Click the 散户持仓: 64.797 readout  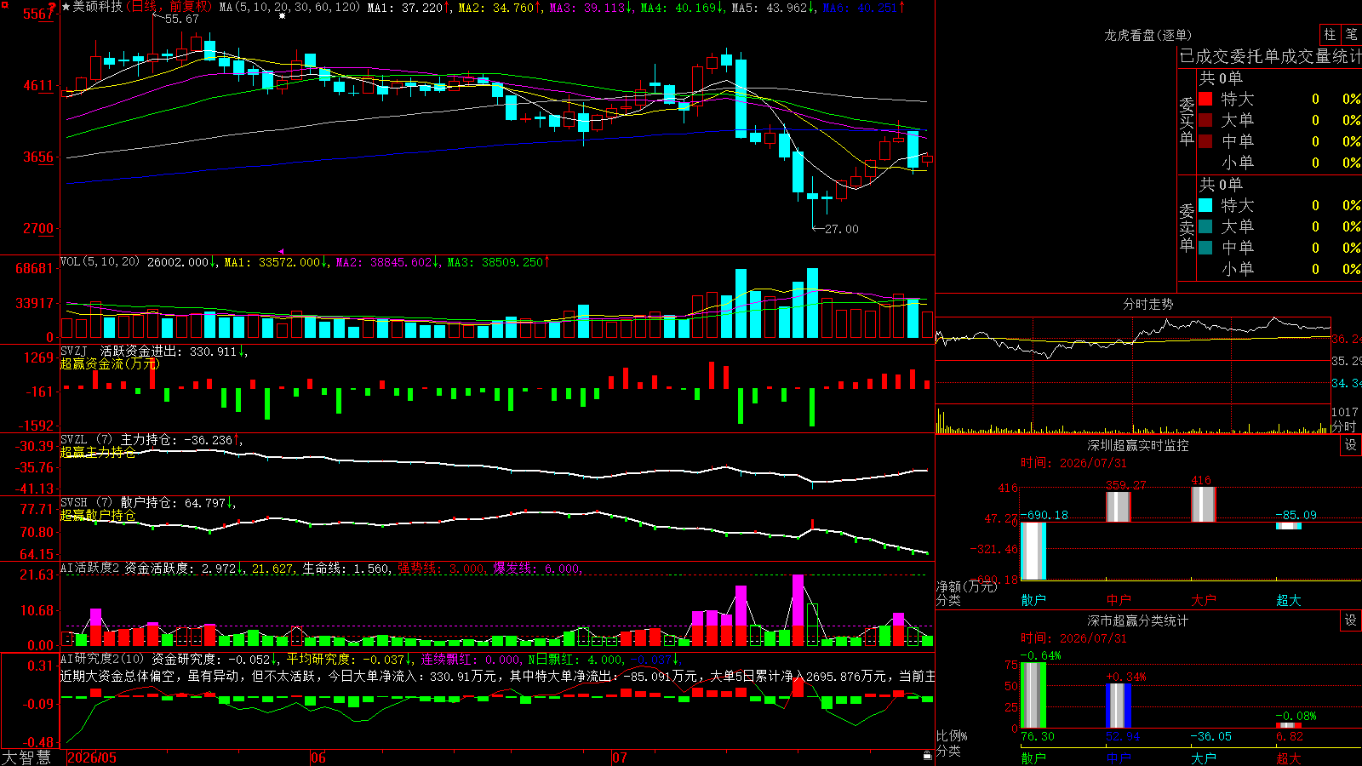coord(174,503)
